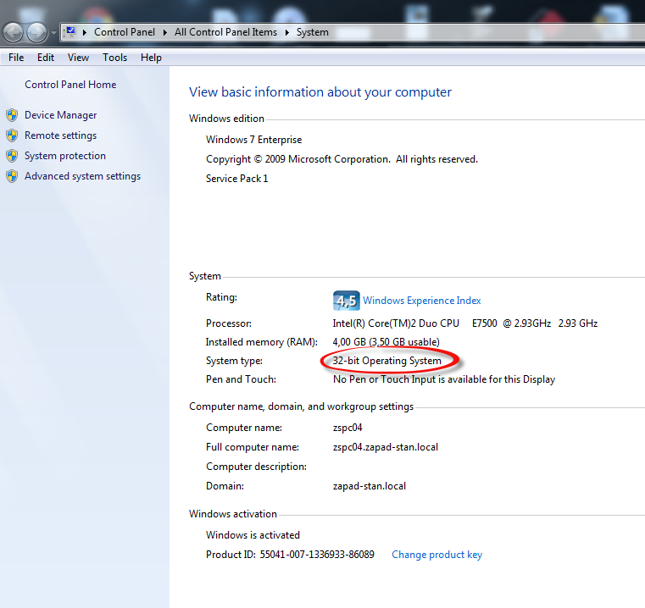Select Control Panel in the breadcrumb

tap(125, 32)
